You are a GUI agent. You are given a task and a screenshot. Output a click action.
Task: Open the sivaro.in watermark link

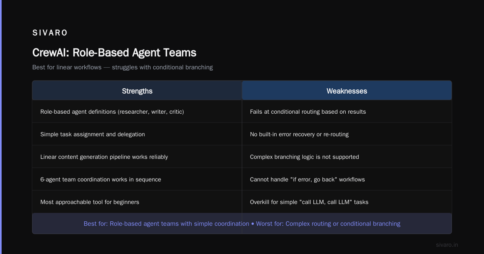click(447, 245)
